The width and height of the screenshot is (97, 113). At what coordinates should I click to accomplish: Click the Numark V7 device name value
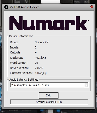coord(41,42)
